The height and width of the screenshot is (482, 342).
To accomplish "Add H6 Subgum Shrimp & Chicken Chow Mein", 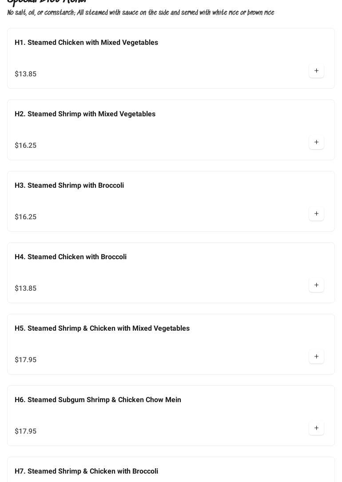I will click(316, 428).
